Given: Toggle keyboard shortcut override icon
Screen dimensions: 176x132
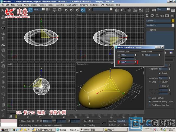Looking at the screenshot, I should (60, 10).
